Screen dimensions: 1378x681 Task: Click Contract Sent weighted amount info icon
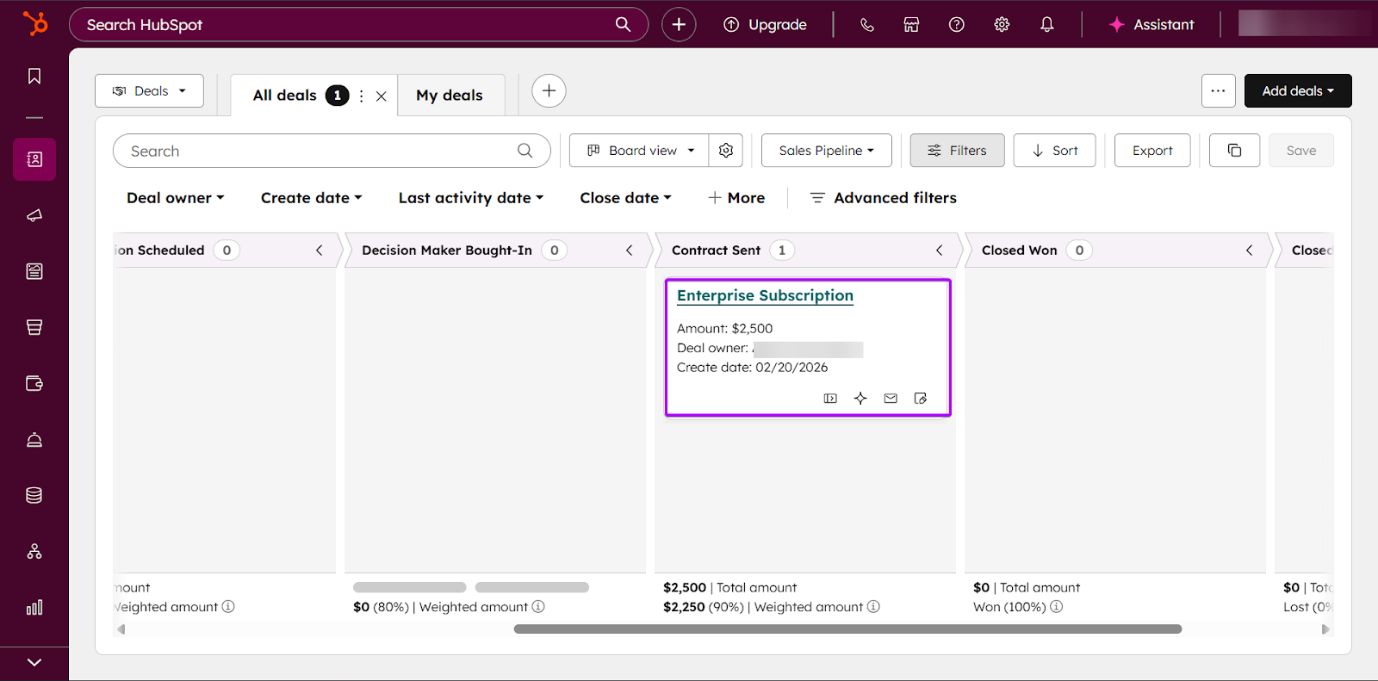tap(873, 607)
